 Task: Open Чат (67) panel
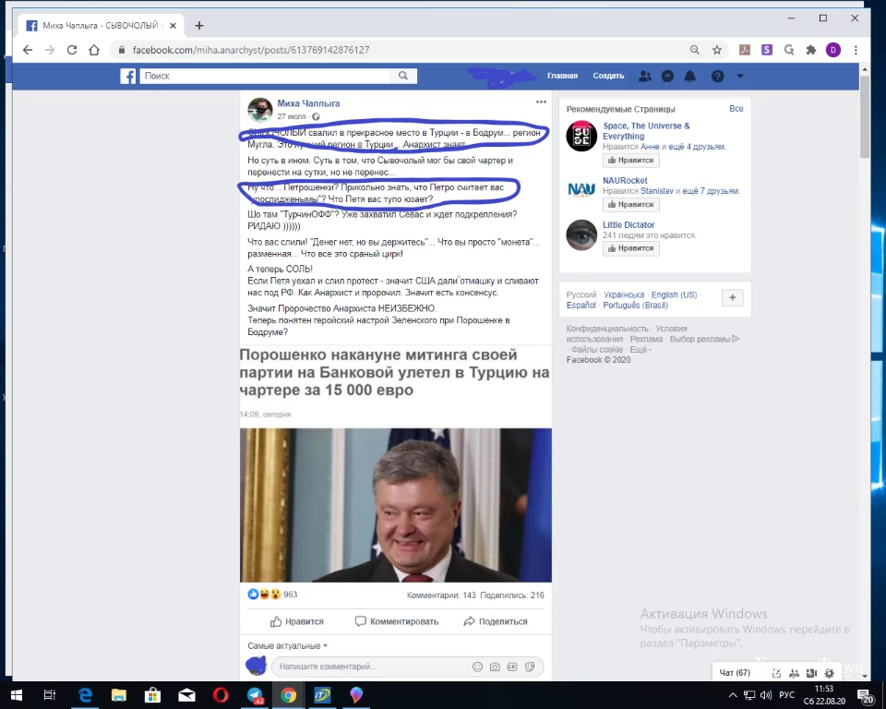click(x=735, y=673)
